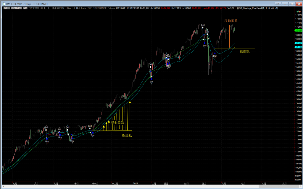
Task: Click the @QB_Strategy_PureTrend strategy label
Action: [x=258, y=8]
